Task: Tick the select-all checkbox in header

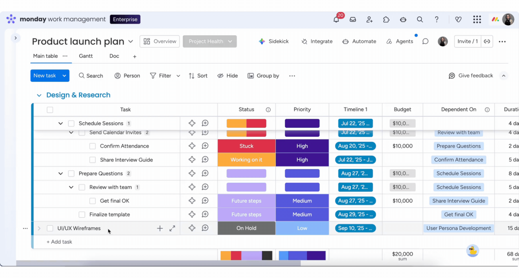Action: click(x=50, y=110)
